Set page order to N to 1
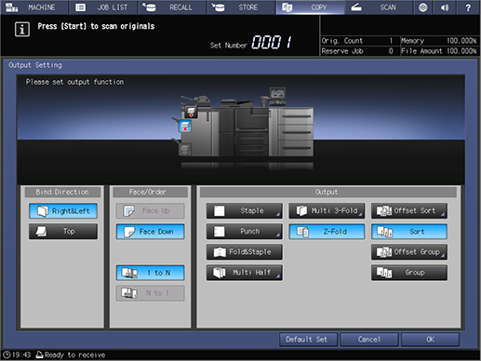The height and width of the screenshot is (361, 481). pyautogui.click(x=150, y=293)
